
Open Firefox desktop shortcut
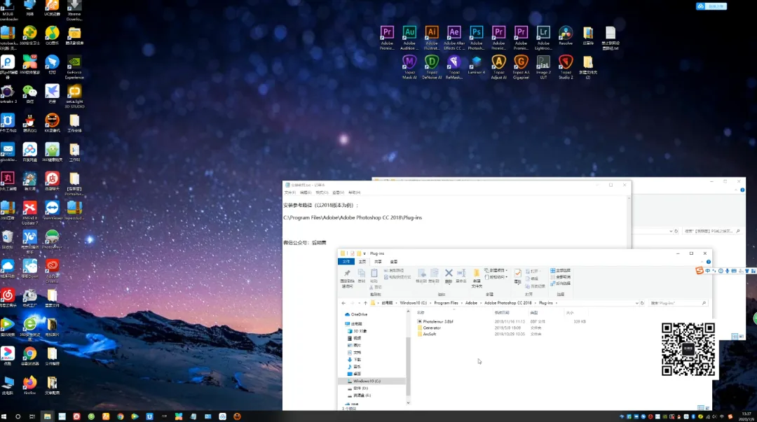29,386
